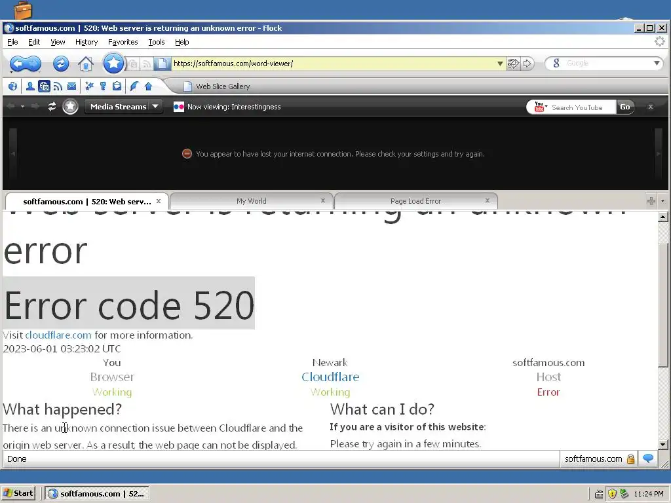
Task: Open the Blog Editor feather icon
Action: [x=134, y=86]
